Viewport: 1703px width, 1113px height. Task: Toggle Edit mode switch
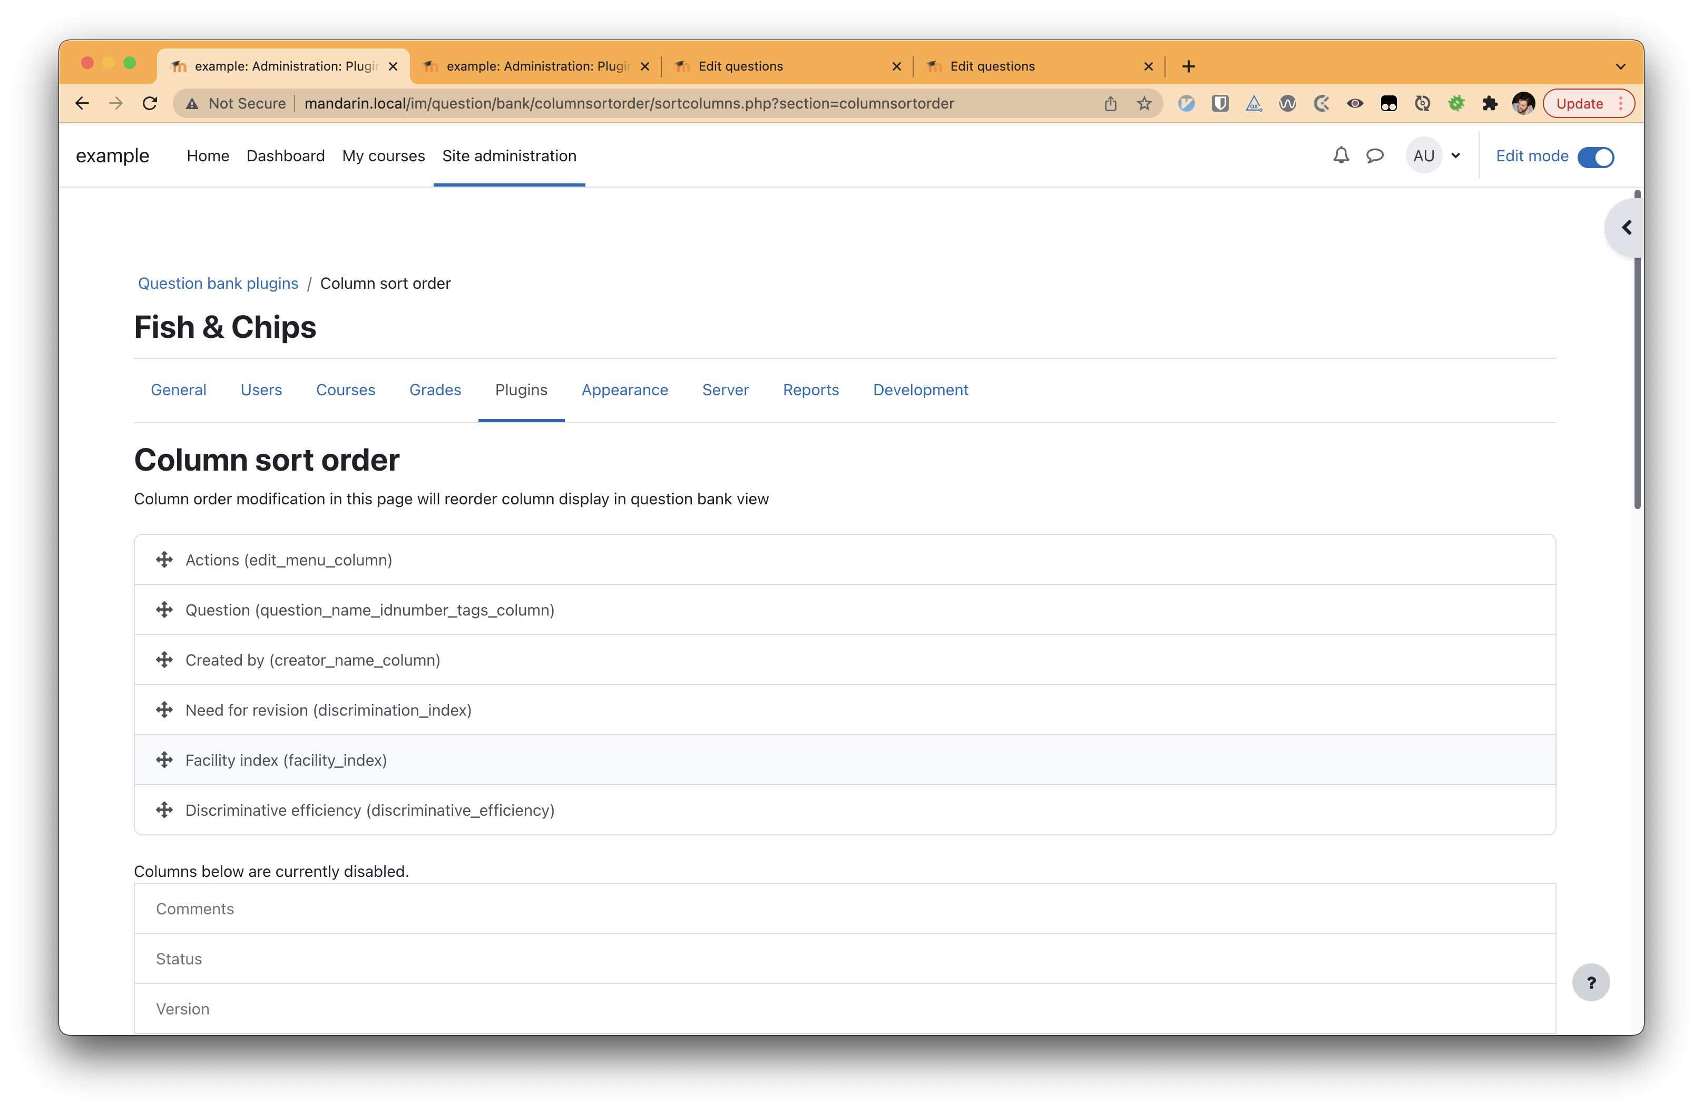(x=1596, y=157)
